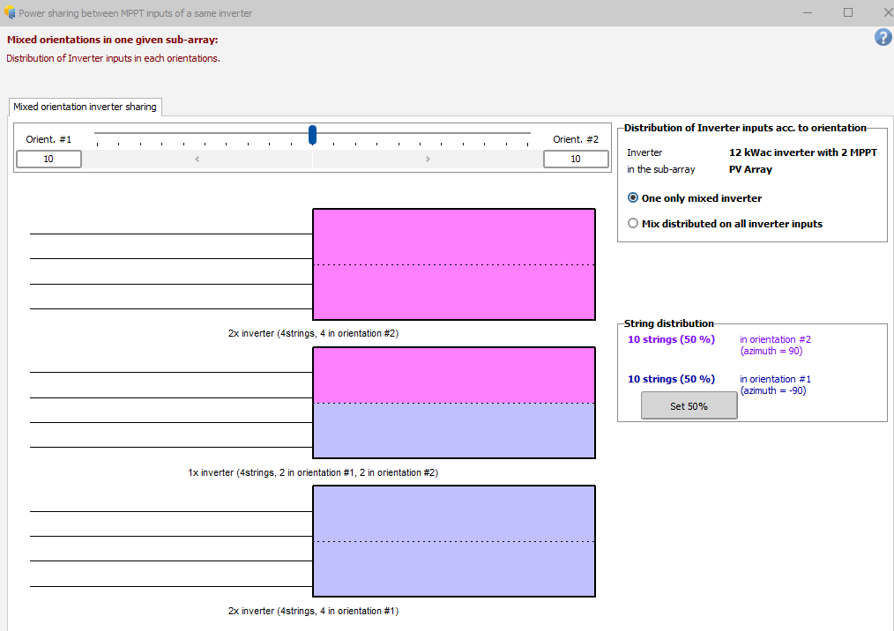
Task: Click 'Distribution of Inverter inputs acc. to orientation' title
Action: (745, 128)
